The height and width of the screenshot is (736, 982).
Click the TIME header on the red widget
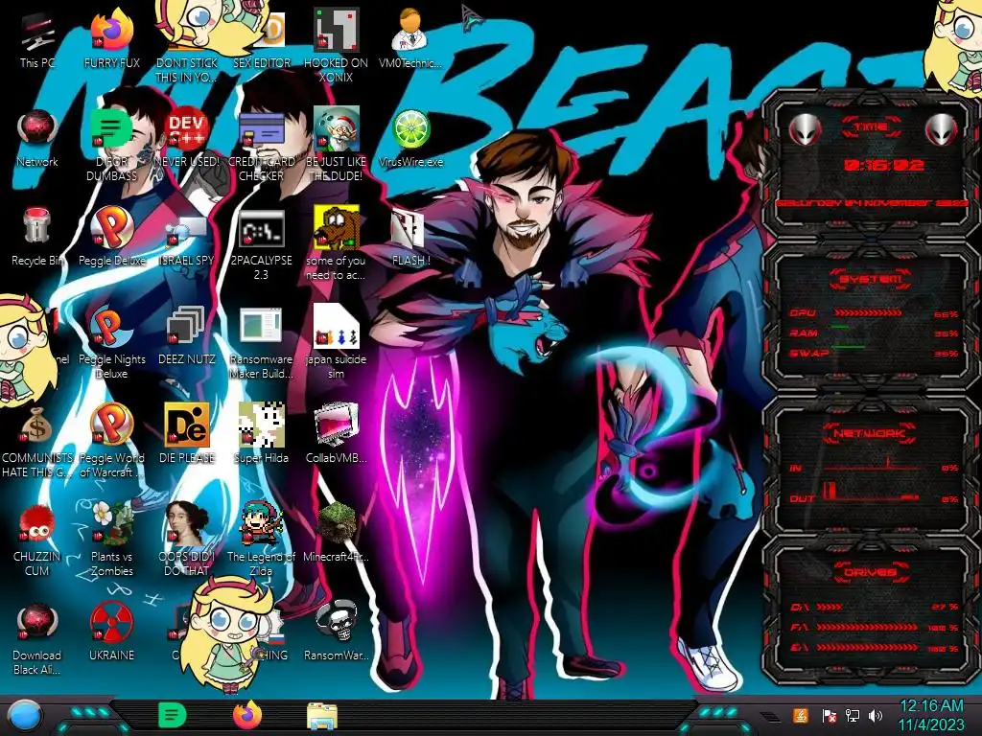(x=871, y=127)
